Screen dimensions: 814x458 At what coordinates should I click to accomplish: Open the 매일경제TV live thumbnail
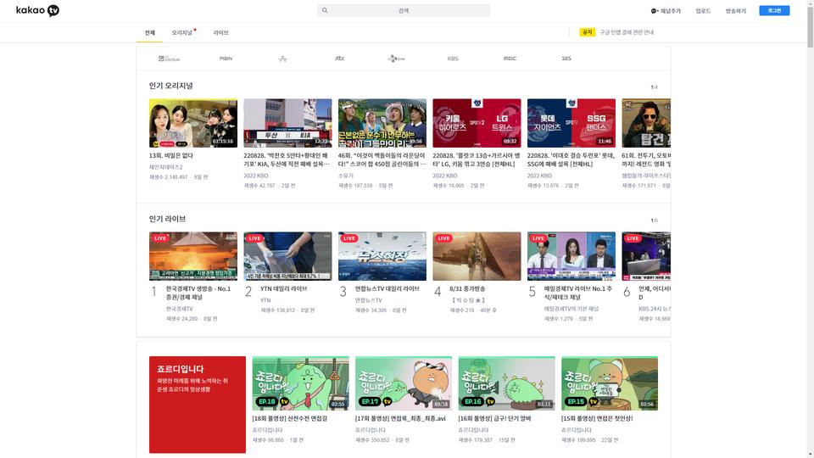point(571,256)
